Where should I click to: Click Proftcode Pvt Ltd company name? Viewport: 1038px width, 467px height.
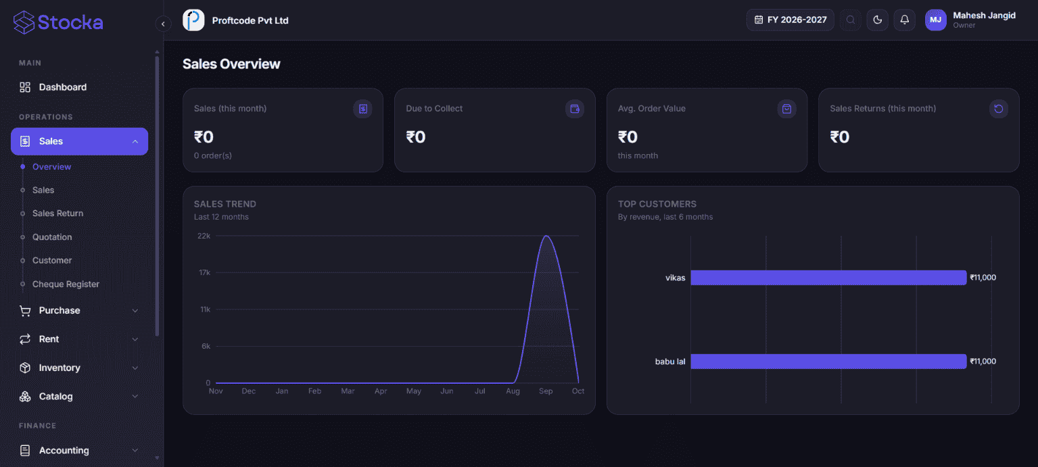tap(250, 20)
